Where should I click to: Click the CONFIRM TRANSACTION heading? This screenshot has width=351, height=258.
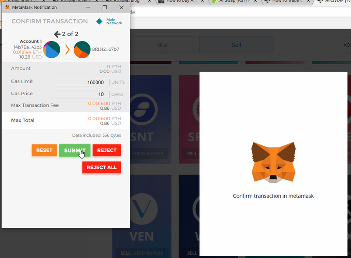point(50,21)
